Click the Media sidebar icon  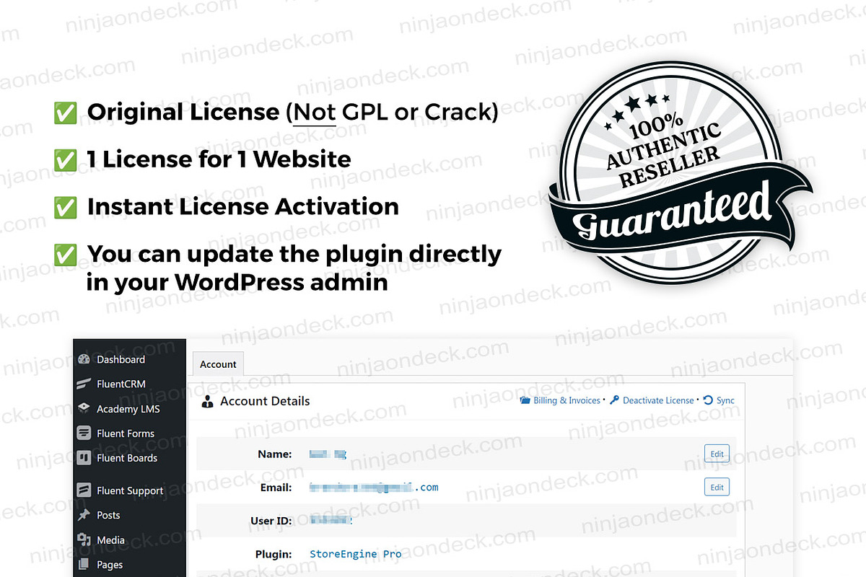point(84,539)
